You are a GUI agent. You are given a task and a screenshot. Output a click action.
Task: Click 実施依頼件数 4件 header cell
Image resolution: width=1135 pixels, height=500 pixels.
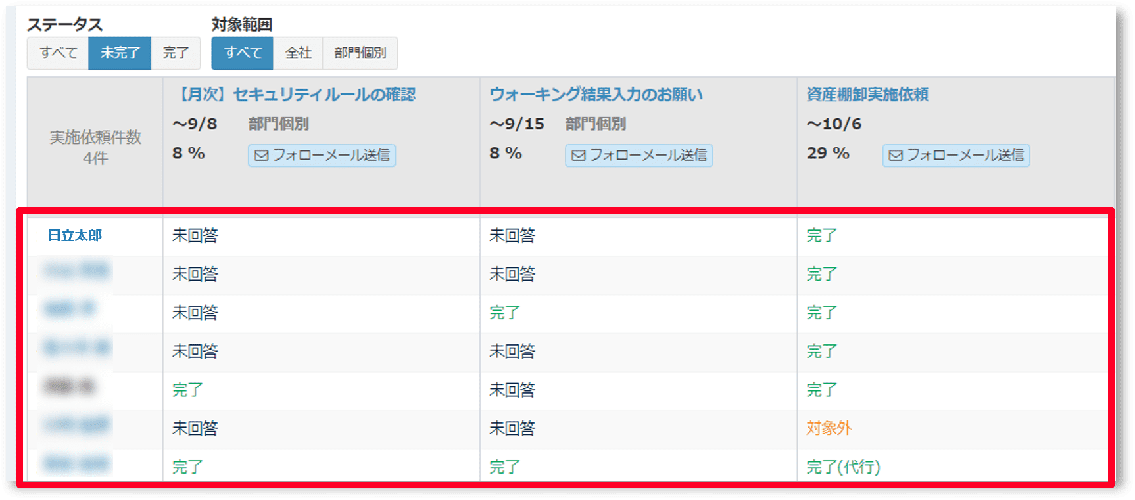(x=95, y=147)
